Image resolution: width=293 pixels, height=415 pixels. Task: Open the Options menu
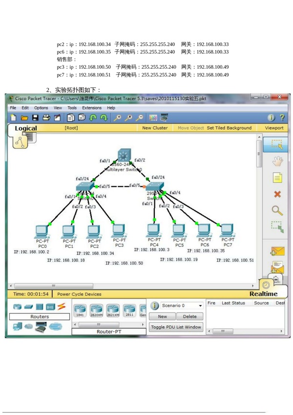pos(41,108)
